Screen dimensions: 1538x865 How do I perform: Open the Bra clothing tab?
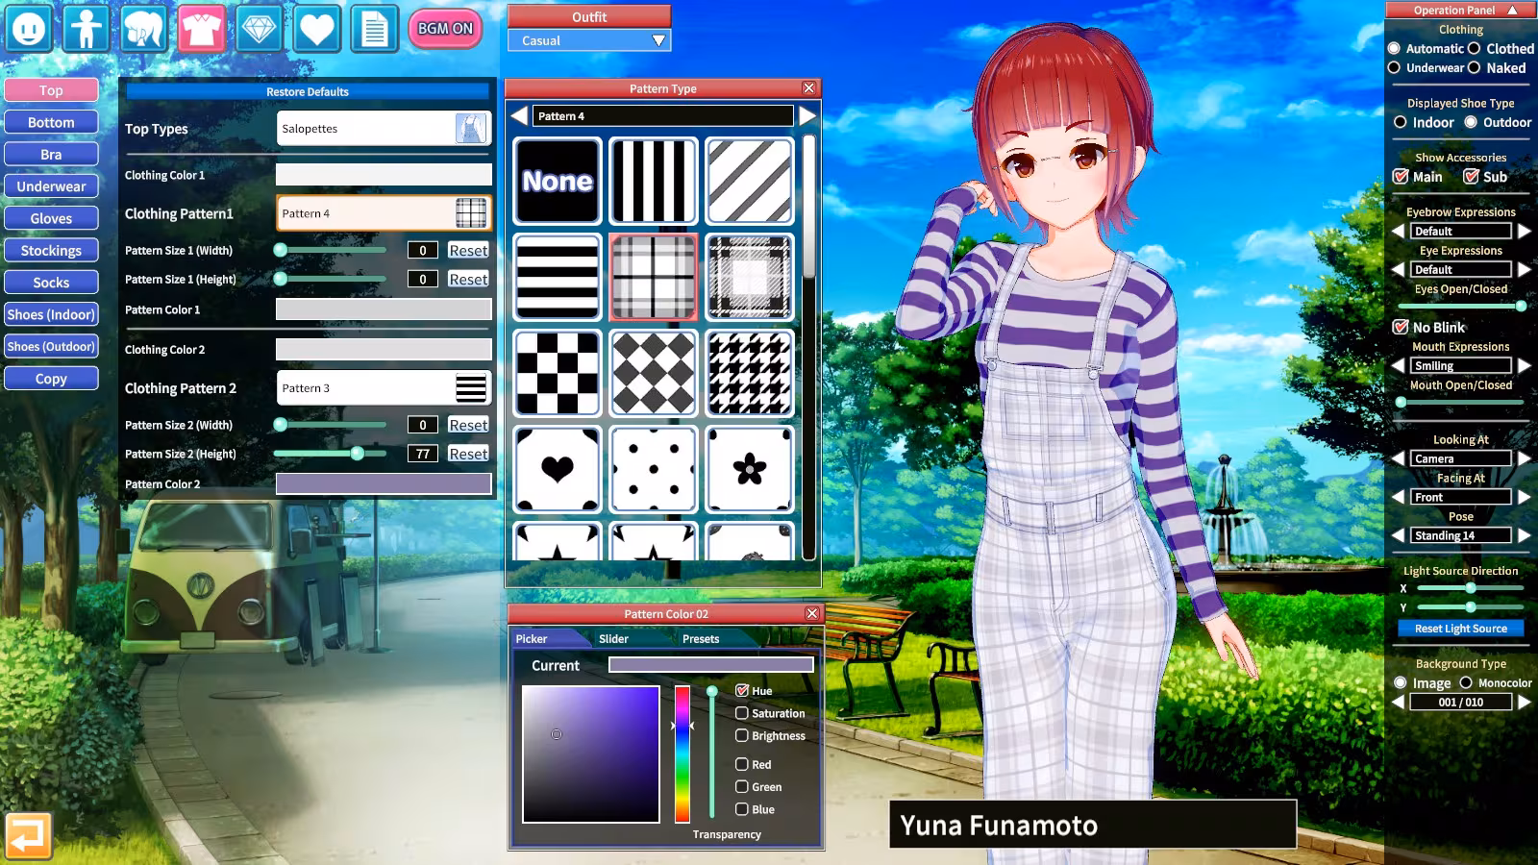[x=51, y=154]
